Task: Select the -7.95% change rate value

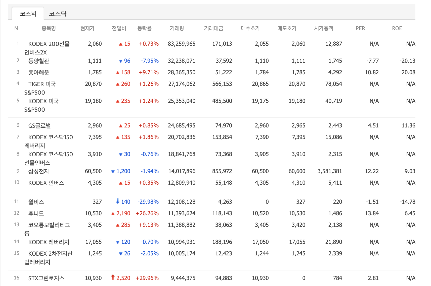Action: click(150, 61)
